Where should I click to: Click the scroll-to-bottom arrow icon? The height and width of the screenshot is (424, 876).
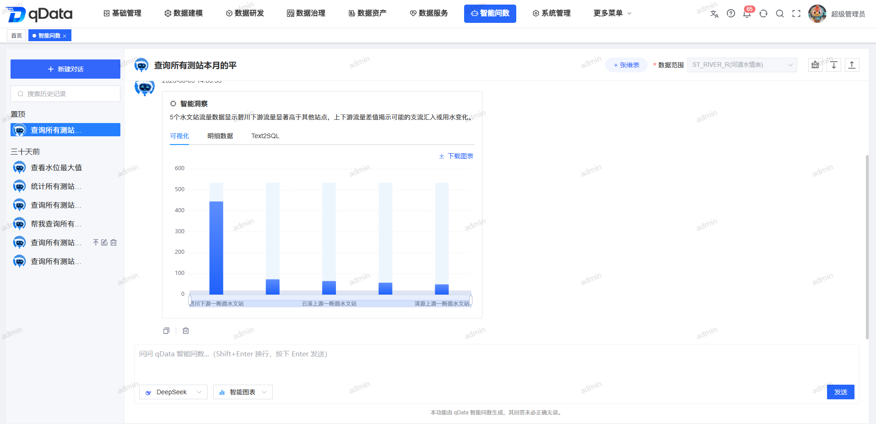pyautogui.click(x=834, y=65)
